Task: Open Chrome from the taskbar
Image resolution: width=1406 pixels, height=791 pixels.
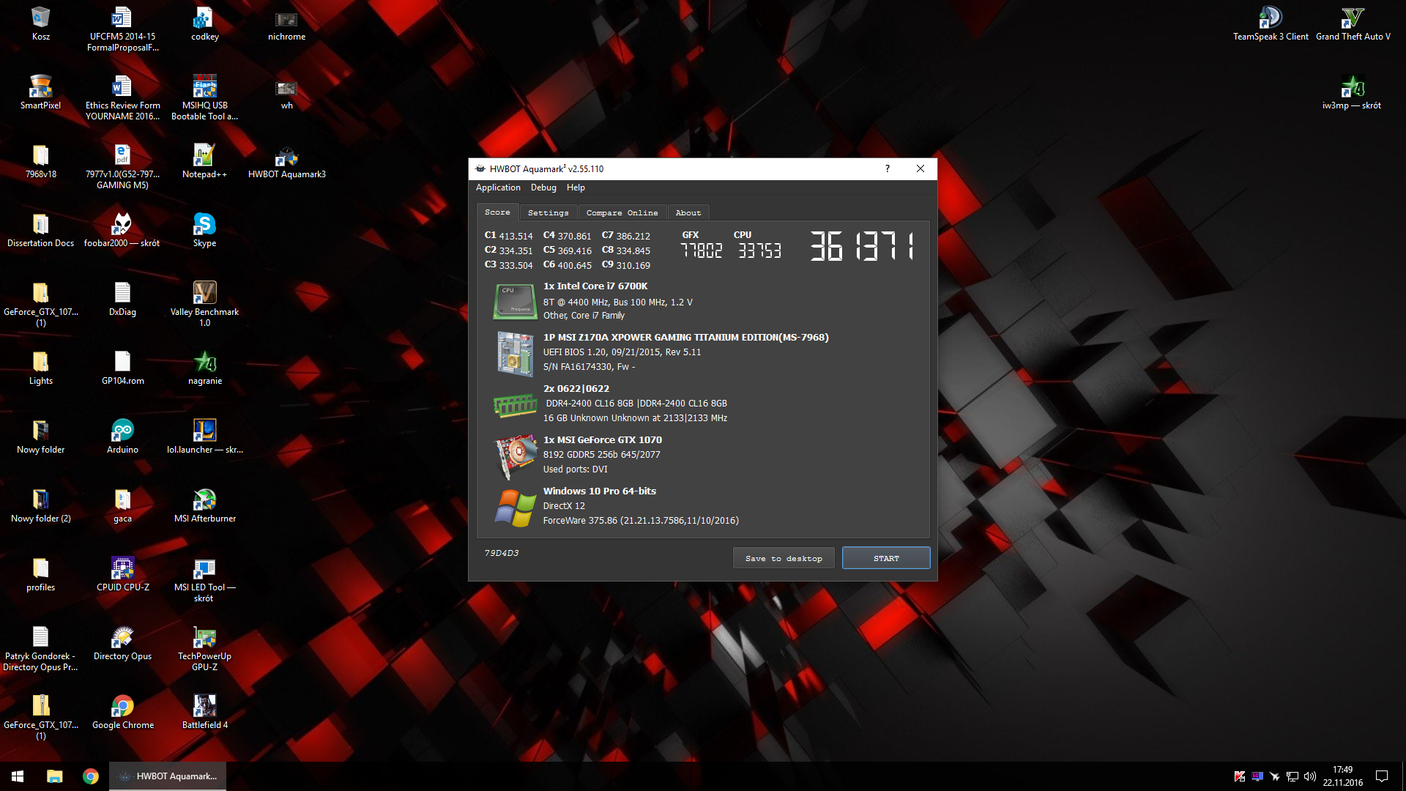Action: point(91,776)
